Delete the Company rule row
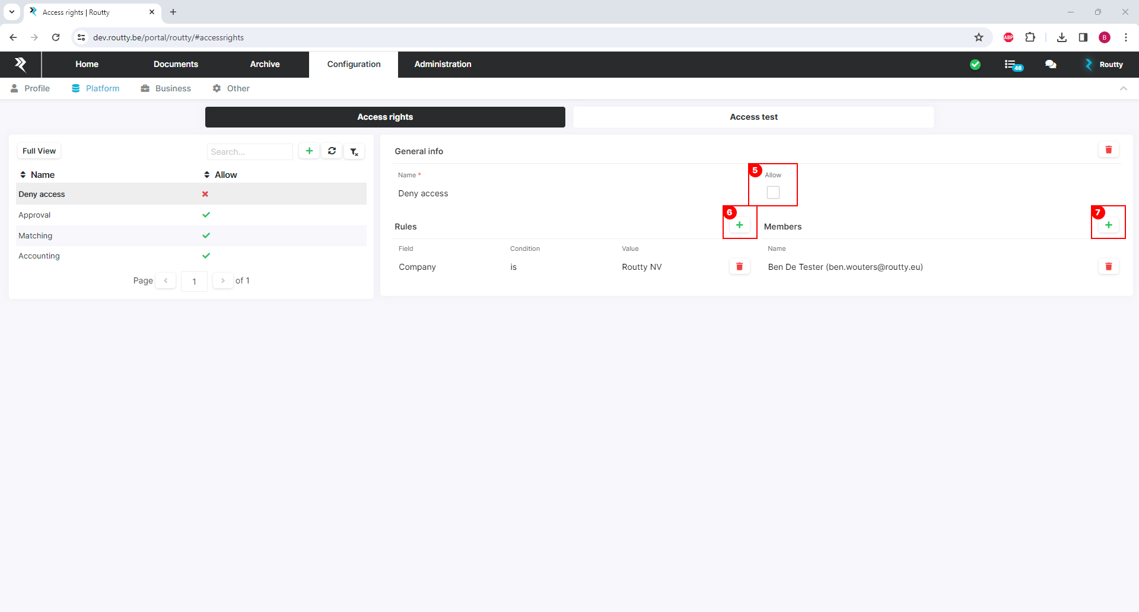Screen dimensions: 1139x612 pos(739,267)
